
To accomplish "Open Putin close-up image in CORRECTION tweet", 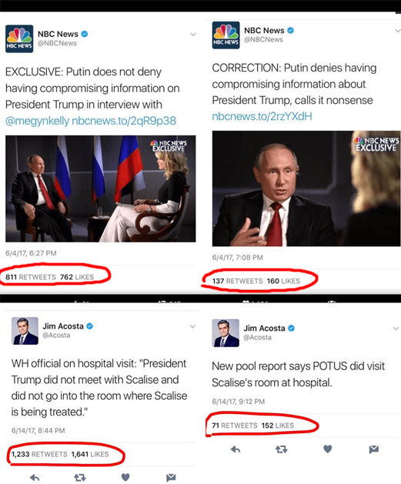I will tap(306, 189).
